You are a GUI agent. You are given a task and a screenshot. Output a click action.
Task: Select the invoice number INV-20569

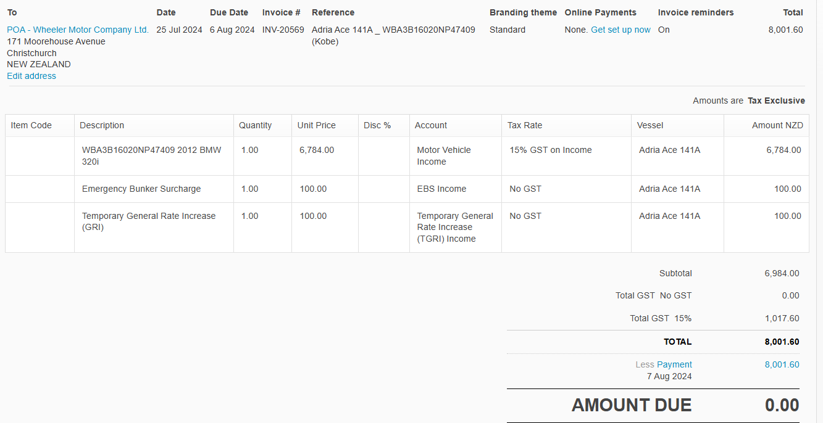pos(283,30)
